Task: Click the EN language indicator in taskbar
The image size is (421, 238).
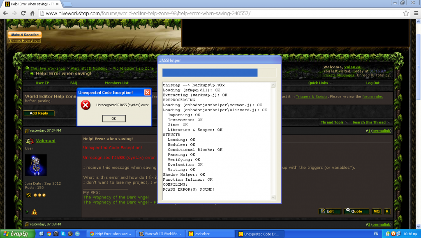Action: [376, 234]
